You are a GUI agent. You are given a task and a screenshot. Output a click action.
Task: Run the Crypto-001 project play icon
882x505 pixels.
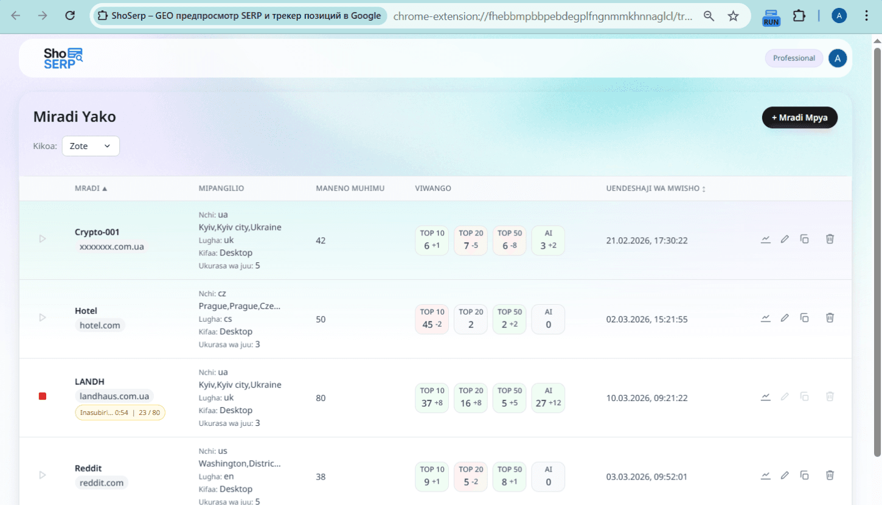click(43, 239)
